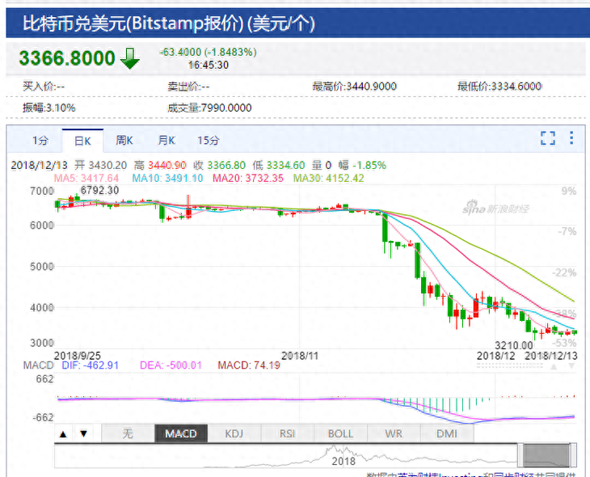Click the current price 3366.8000

(x=67, y=58)
